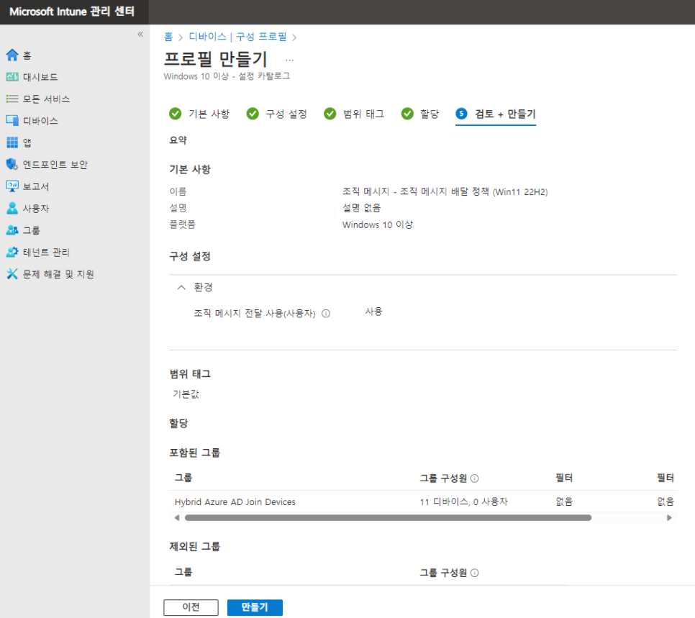Open 대시보드 in the sidebar menu
This screenshot has height=618, width=695.
[x=40, y=77]
